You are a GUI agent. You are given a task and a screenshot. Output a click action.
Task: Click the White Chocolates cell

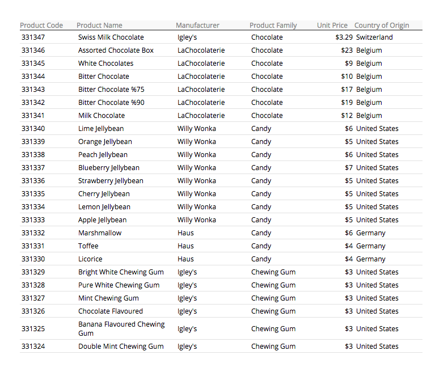tap(106, 63)
